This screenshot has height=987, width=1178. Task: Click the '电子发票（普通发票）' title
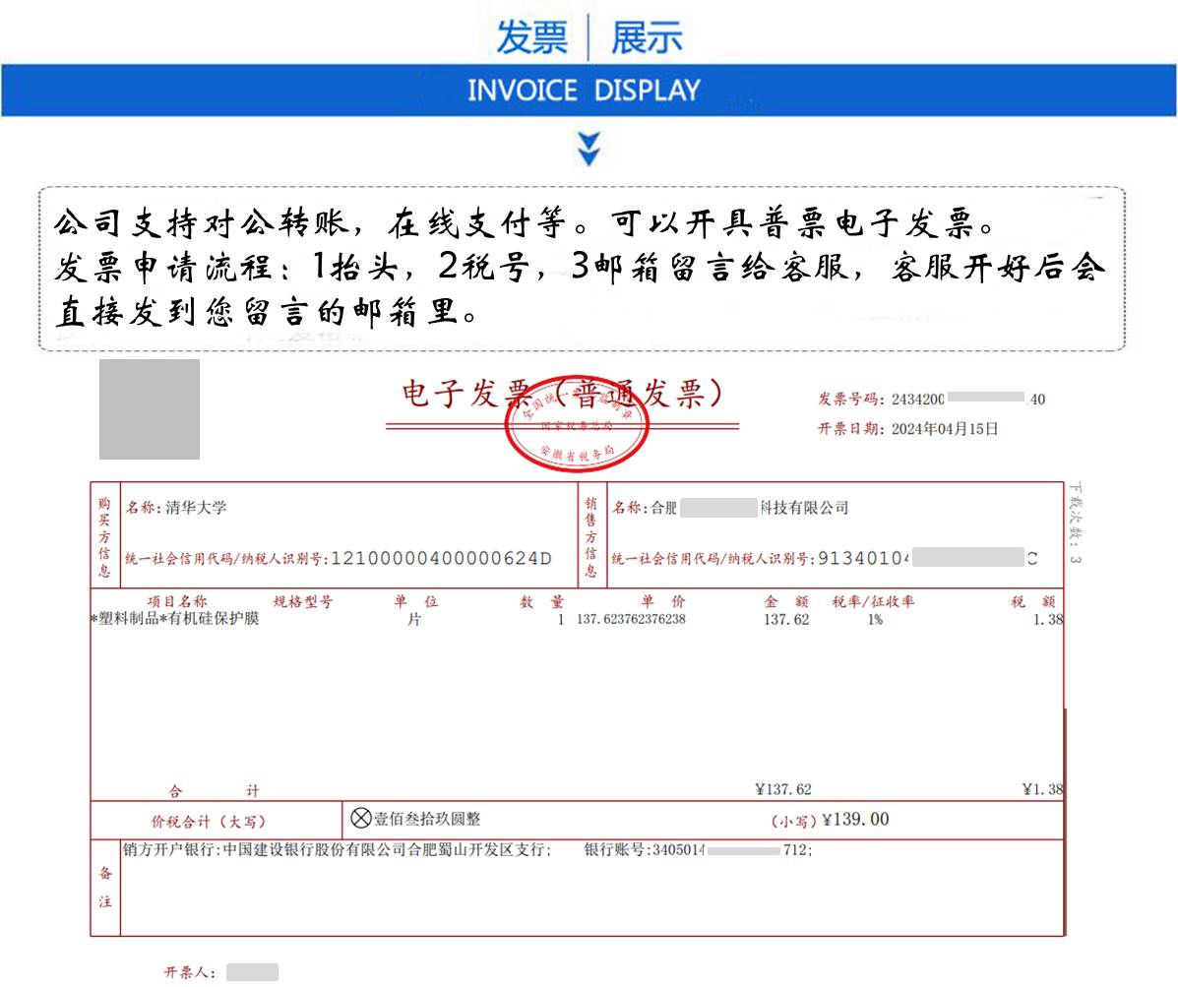[562, 394]
